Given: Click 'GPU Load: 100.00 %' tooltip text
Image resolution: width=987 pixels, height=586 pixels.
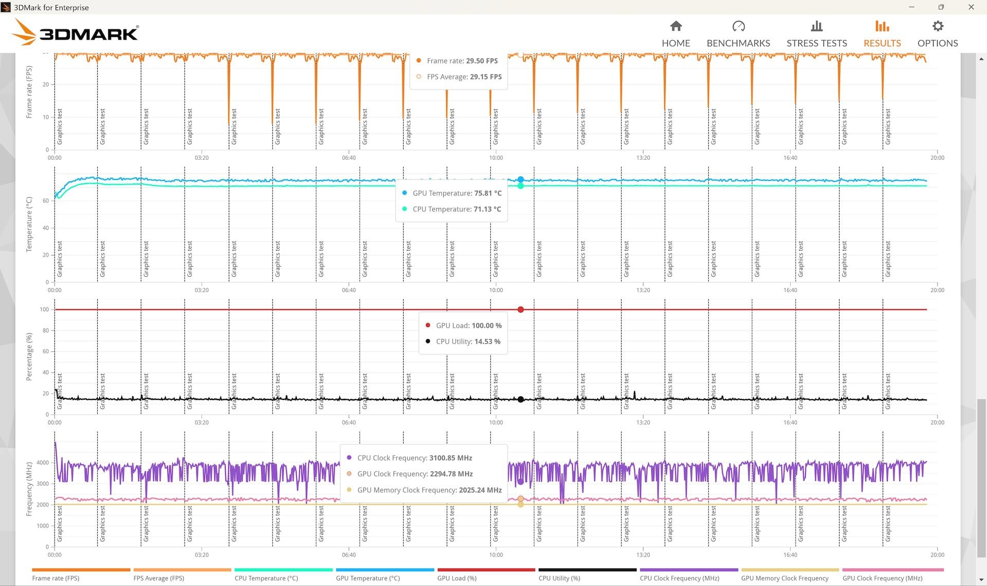Looking at the screenshot, I should tap(469, 325).
